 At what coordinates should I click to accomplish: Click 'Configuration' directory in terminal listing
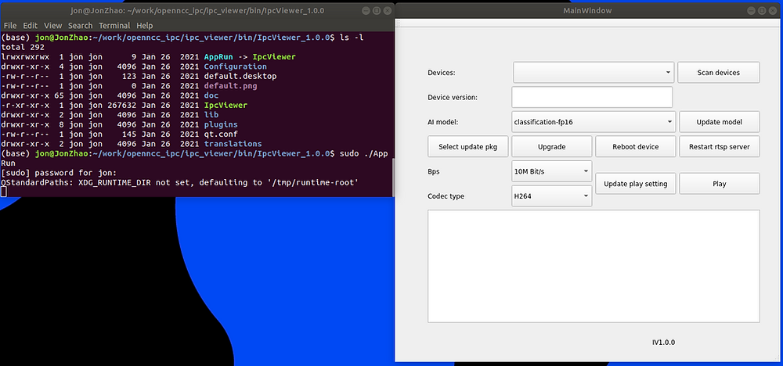pyautogui.click(x=235, y=66)
